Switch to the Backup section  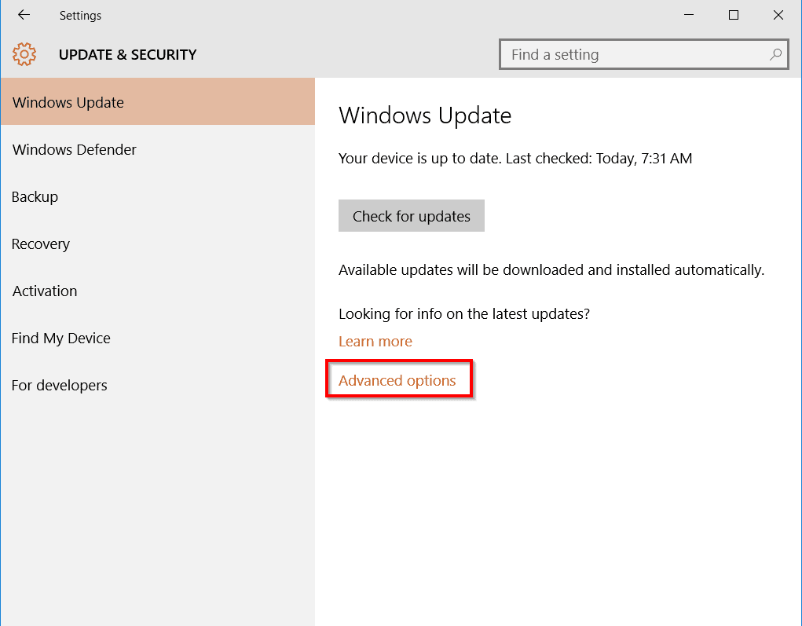pos(35,196)
